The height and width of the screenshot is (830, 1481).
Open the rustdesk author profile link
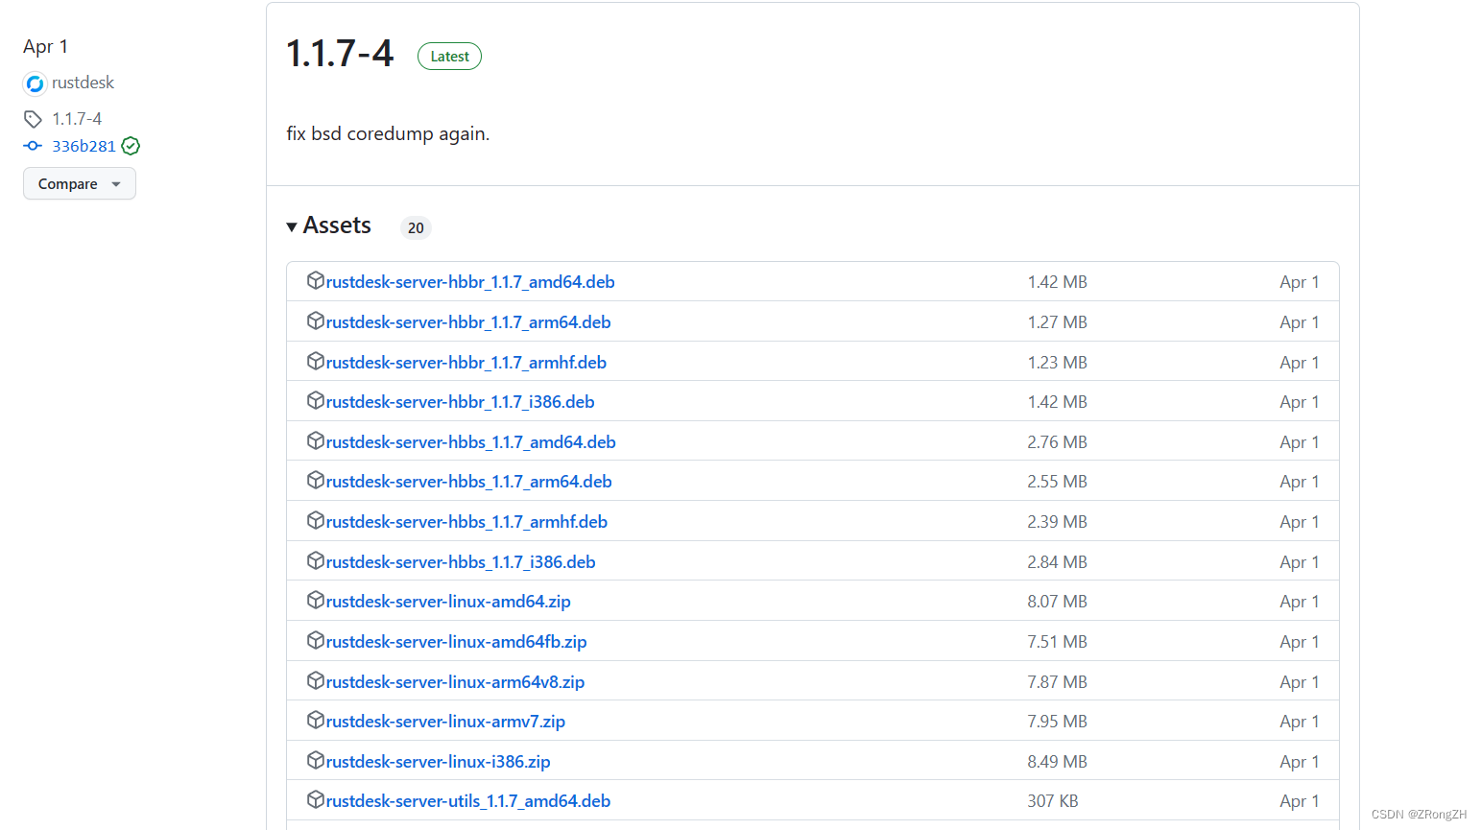pos(83,83)
